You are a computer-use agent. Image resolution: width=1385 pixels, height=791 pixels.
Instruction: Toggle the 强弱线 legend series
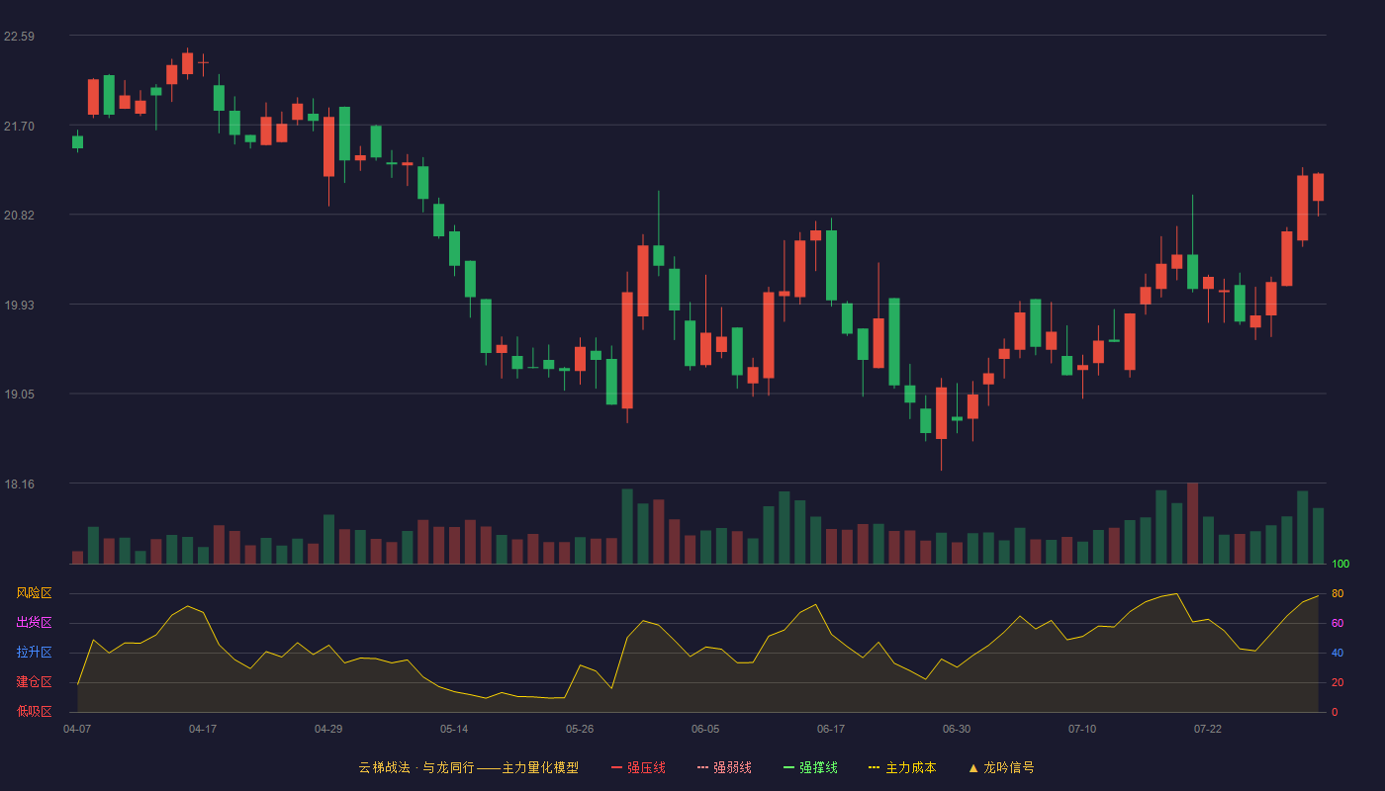click(724, 767)
